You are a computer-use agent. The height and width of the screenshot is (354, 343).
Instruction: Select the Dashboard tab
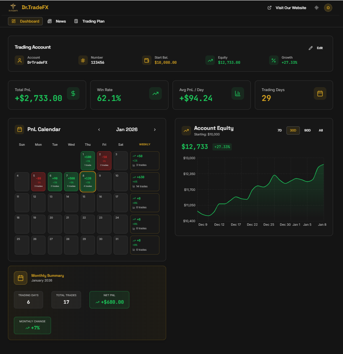pos(25,21)
